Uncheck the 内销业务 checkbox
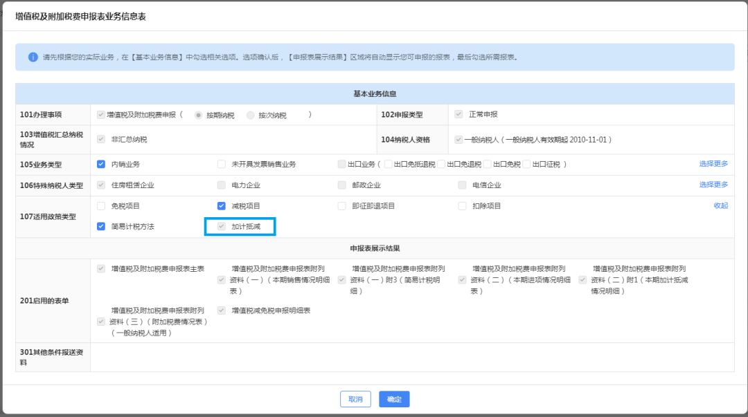Screen dimensions: 748x417 pos(101,164)
